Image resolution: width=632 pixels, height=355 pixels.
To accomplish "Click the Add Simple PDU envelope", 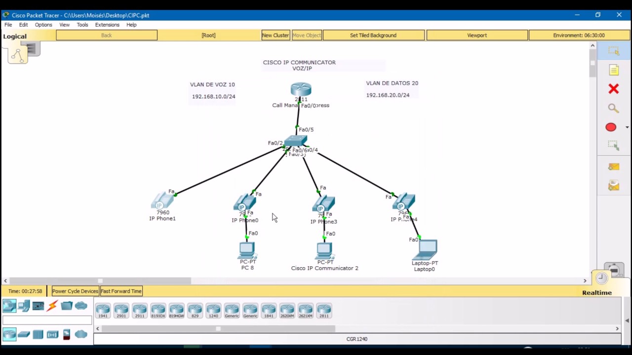I will coord(613,167).
